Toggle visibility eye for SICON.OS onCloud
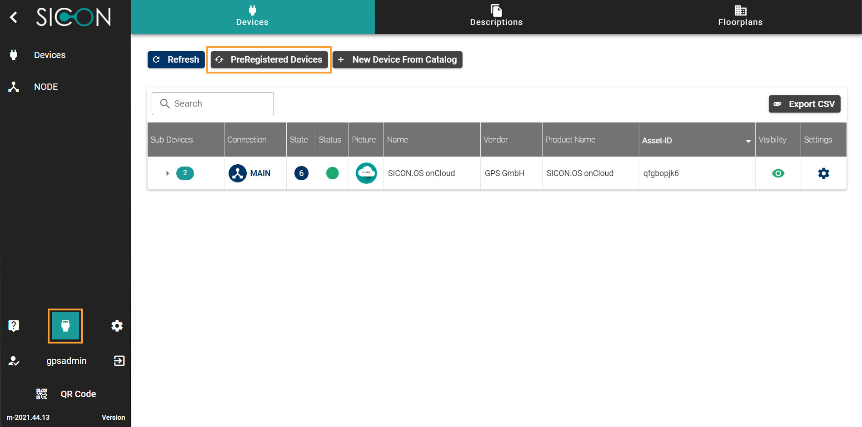Screen dimensions: 862x427 click(778, 173)
